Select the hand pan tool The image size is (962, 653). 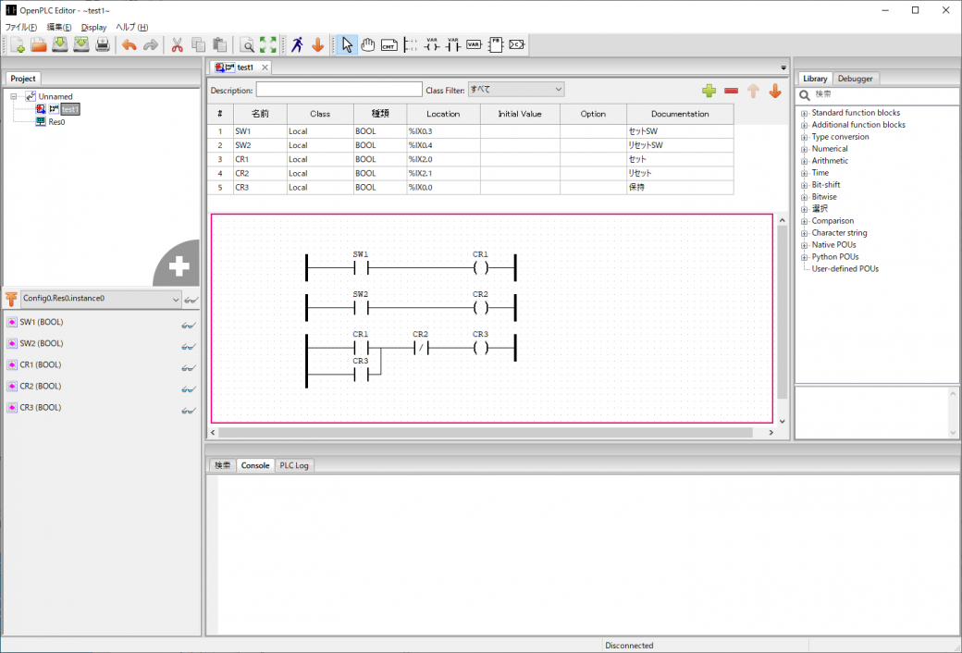(x=368, y=44)
